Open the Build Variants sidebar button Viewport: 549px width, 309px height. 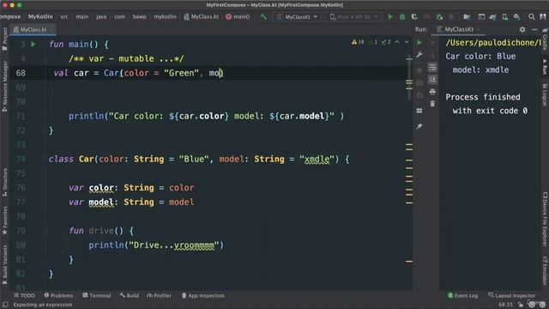coord(4,264)
